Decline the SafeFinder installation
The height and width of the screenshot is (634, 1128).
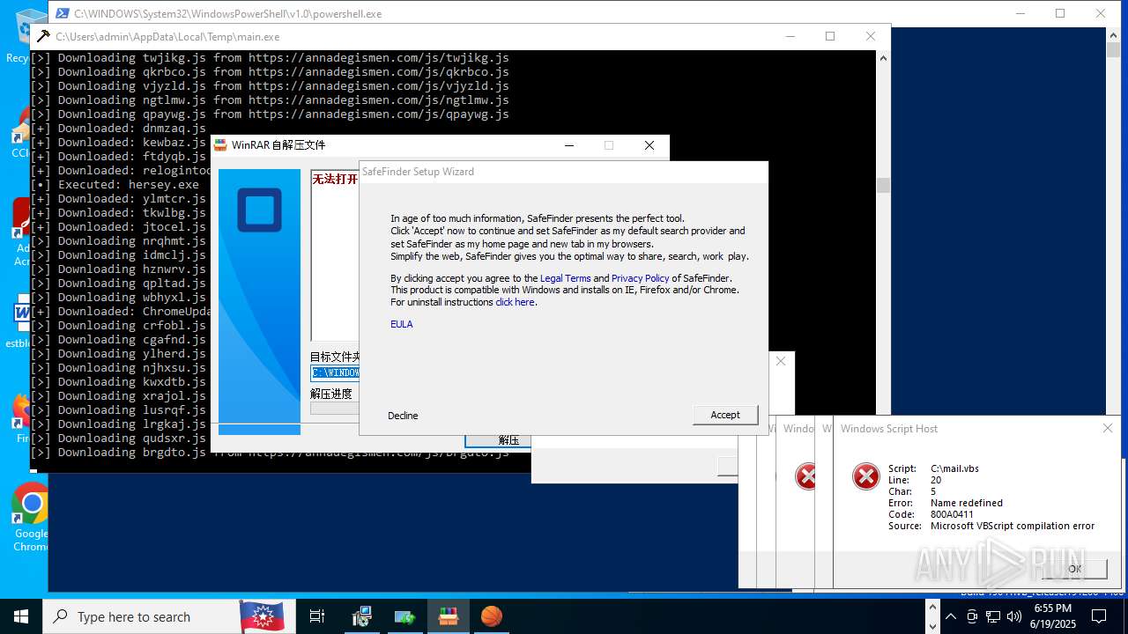(403, 416)
